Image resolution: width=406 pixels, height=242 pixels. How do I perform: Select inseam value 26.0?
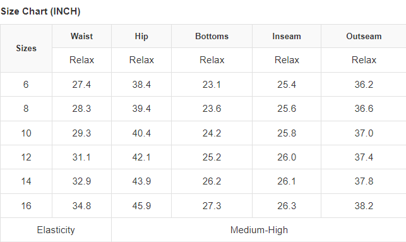[x=287, y=157]
